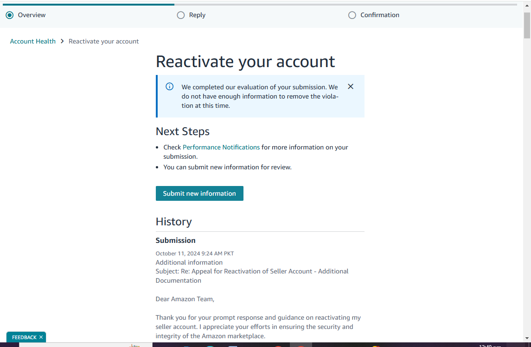Screen dimensions: 531x347
Task: Click the Submit new information button
Action: [x=199, y=193]
